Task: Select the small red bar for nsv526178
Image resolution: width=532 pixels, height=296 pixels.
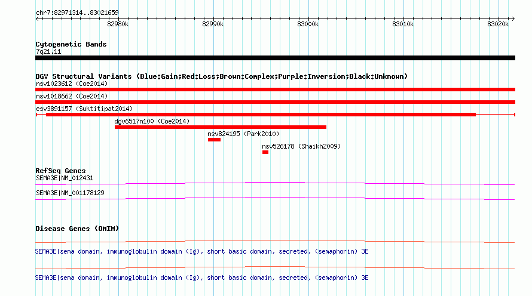Action: 265,152
